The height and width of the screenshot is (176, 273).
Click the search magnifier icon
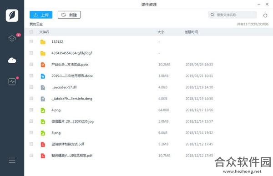(212, 15)
